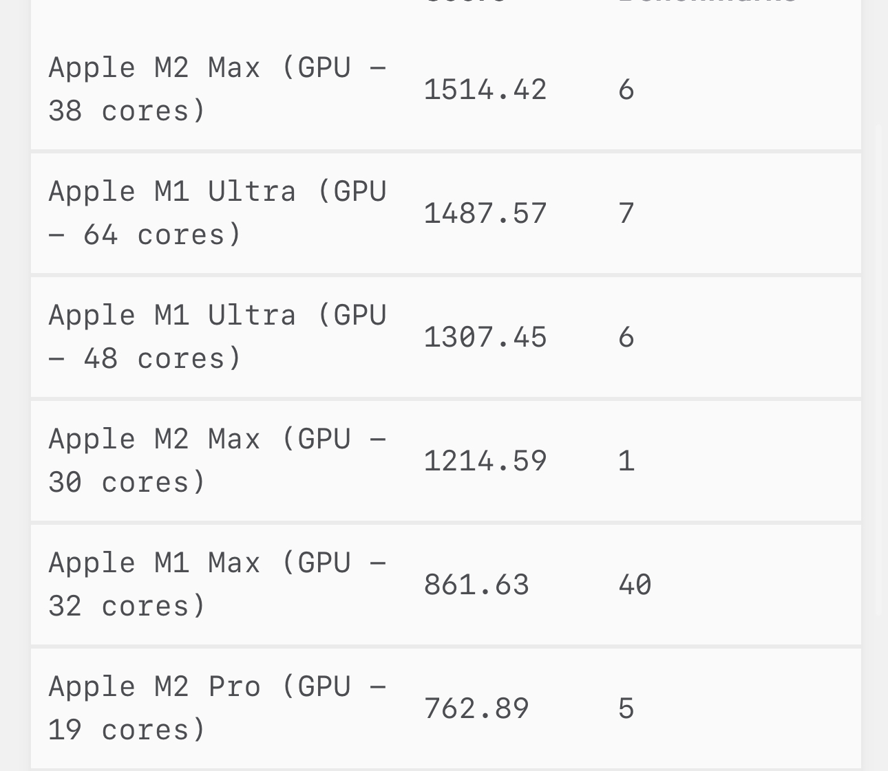This screenshot has width=888, height=771.
Task: Click the Apple M1 Ultra 48 cores device name
Action: point(217,337)
